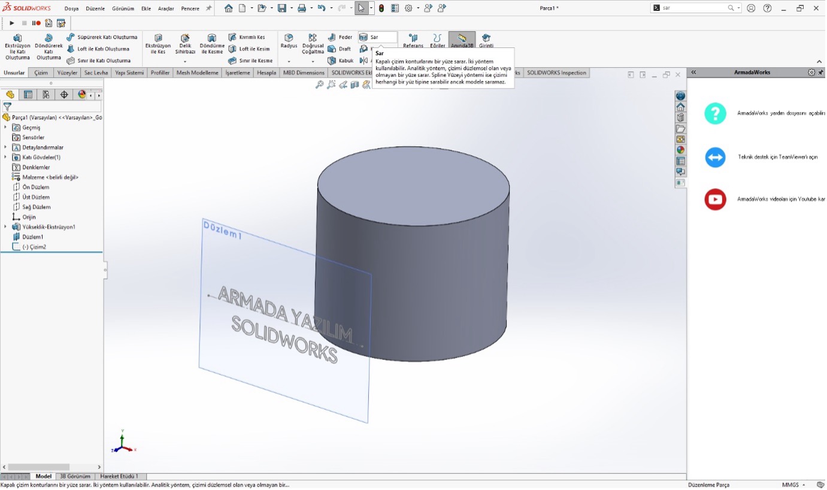Click the Undo arrow icon
The width and height of the screenshot is (827, 490).
(322, 8)
